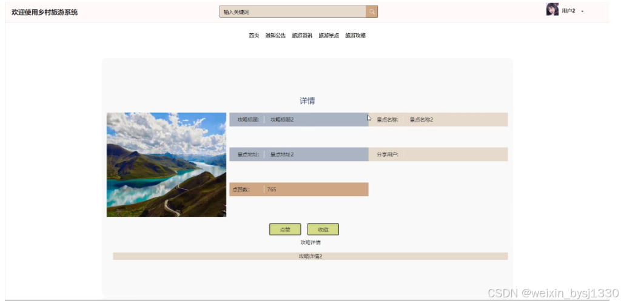Expand the 用户2 dropdown arrow
Viewport: 621px width, 304px height.
(583, 12)
